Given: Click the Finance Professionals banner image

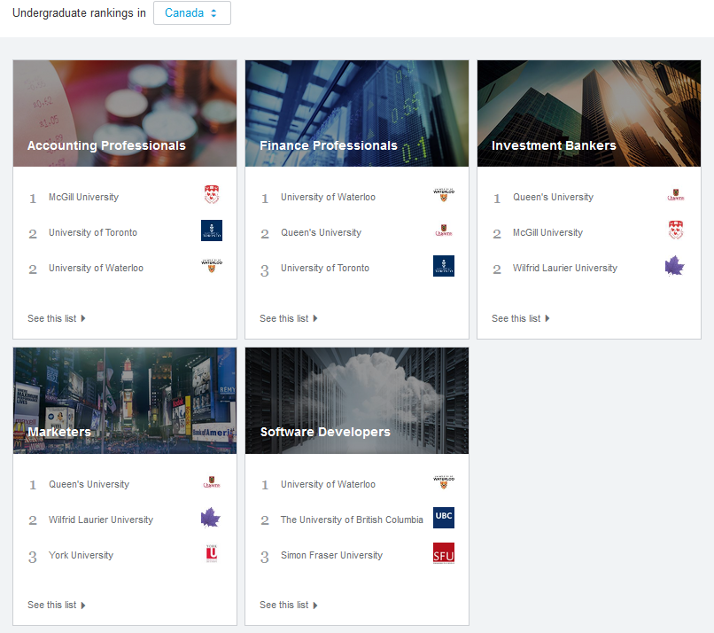Looking at the screenshot, I should (x=357, y=113).
